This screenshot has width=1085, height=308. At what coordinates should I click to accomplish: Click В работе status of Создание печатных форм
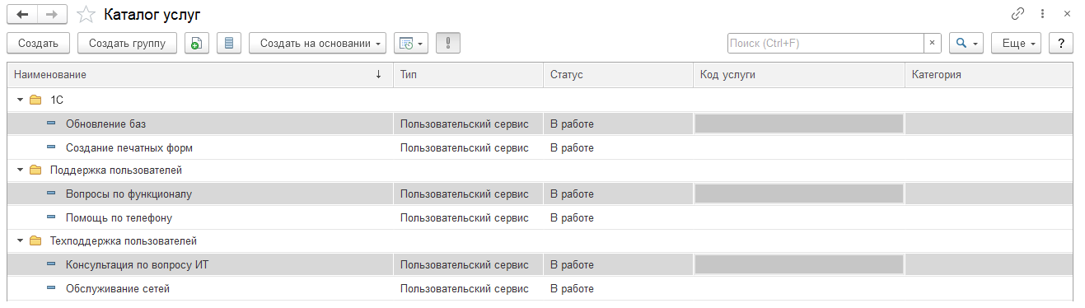pyautogui.click(x=572, y=148)
